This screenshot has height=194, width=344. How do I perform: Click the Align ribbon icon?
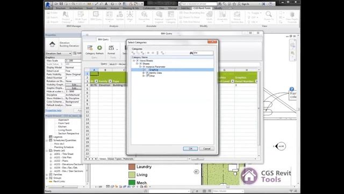[130, 15]
